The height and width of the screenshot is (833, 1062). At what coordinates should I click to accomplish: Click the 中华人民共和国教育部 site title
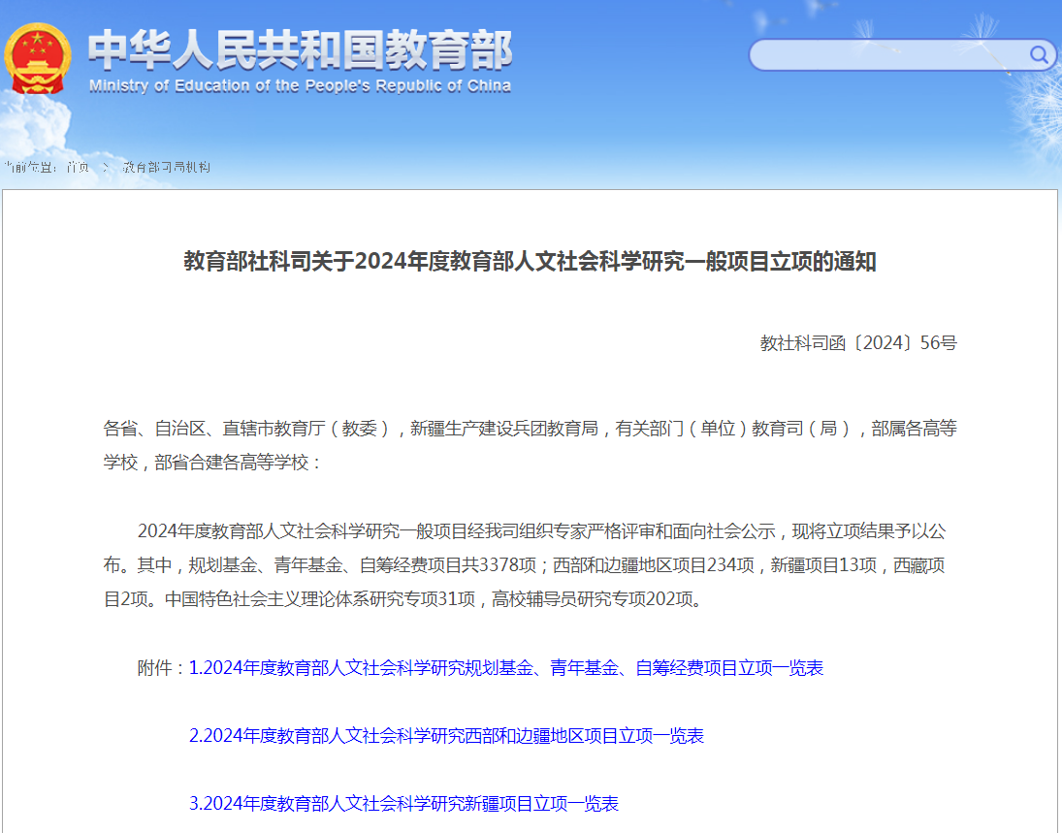pyautogui.click(x=300, y=50)
